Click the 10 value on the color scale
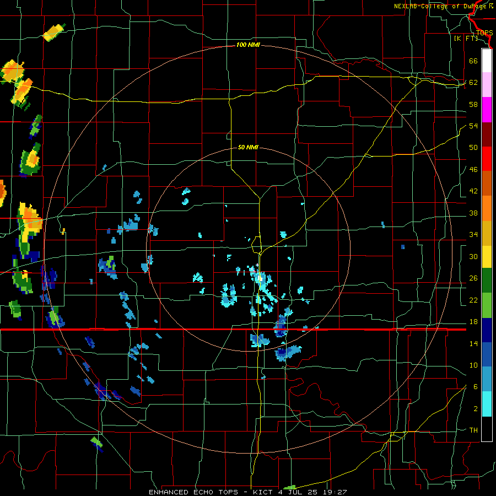 pyautogui.click(x=473, y=365)
